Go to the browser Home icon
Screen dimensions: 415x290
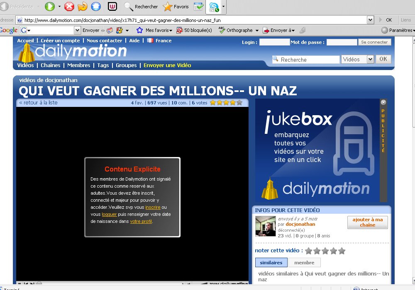(x=95, y=7)
